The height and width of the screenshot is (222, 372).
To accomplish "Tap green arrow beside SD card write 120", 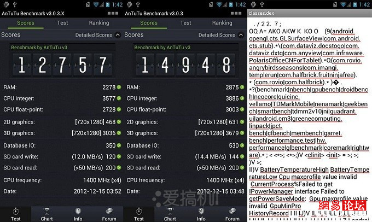I will (x=119, y=156).
